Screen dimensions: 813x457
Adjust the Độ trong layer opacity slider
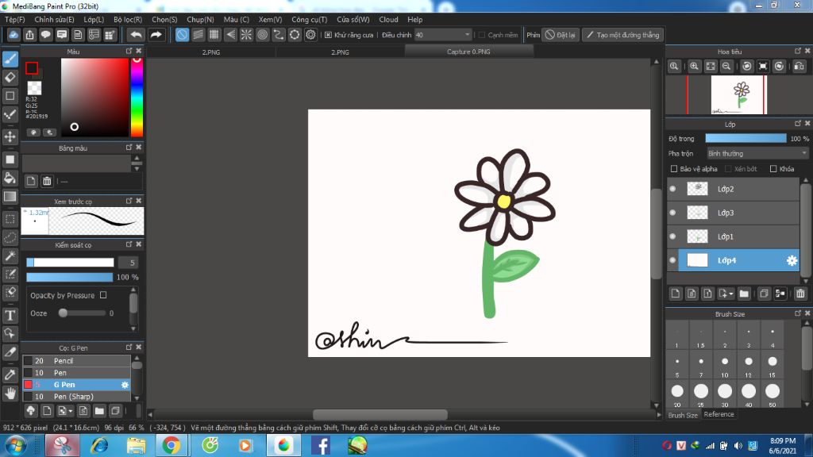pos(746,138)
